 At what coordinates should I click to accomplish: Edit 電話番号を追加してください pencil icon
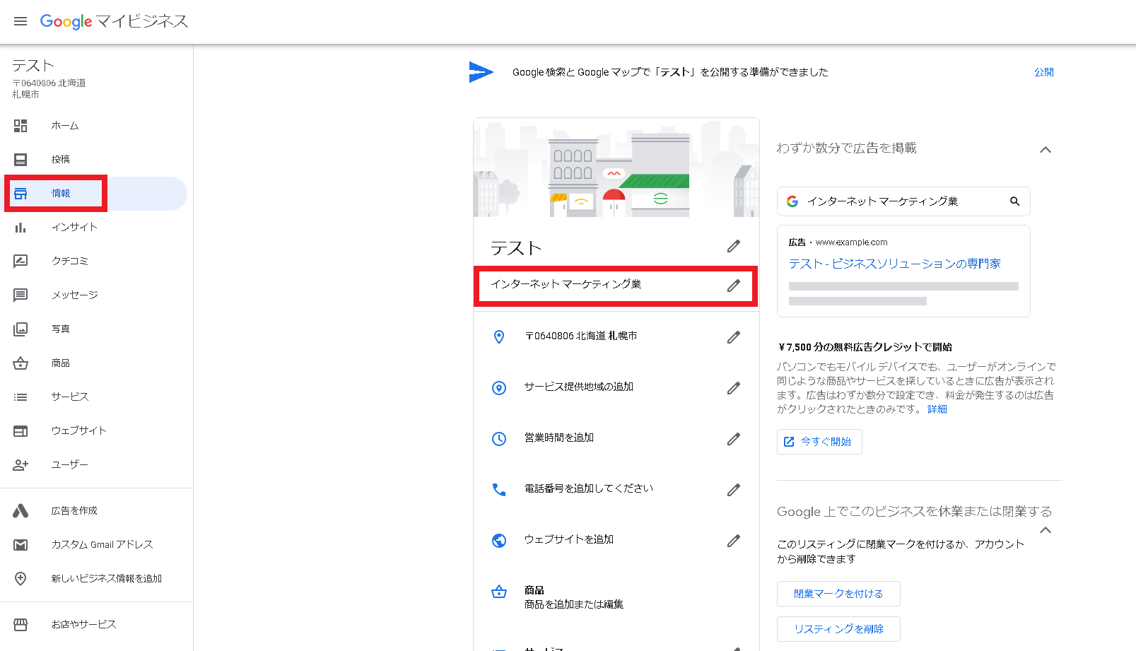pos(734,490)
